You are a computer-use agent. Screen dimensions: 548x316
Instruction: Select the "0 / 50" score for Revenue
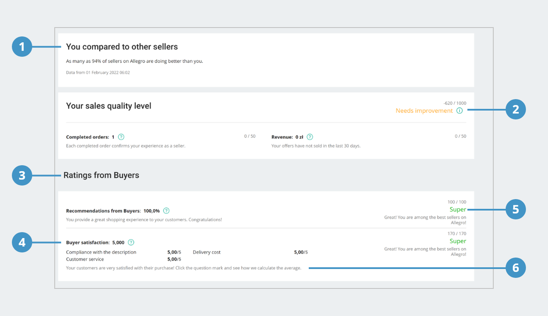tap(461, 136)
